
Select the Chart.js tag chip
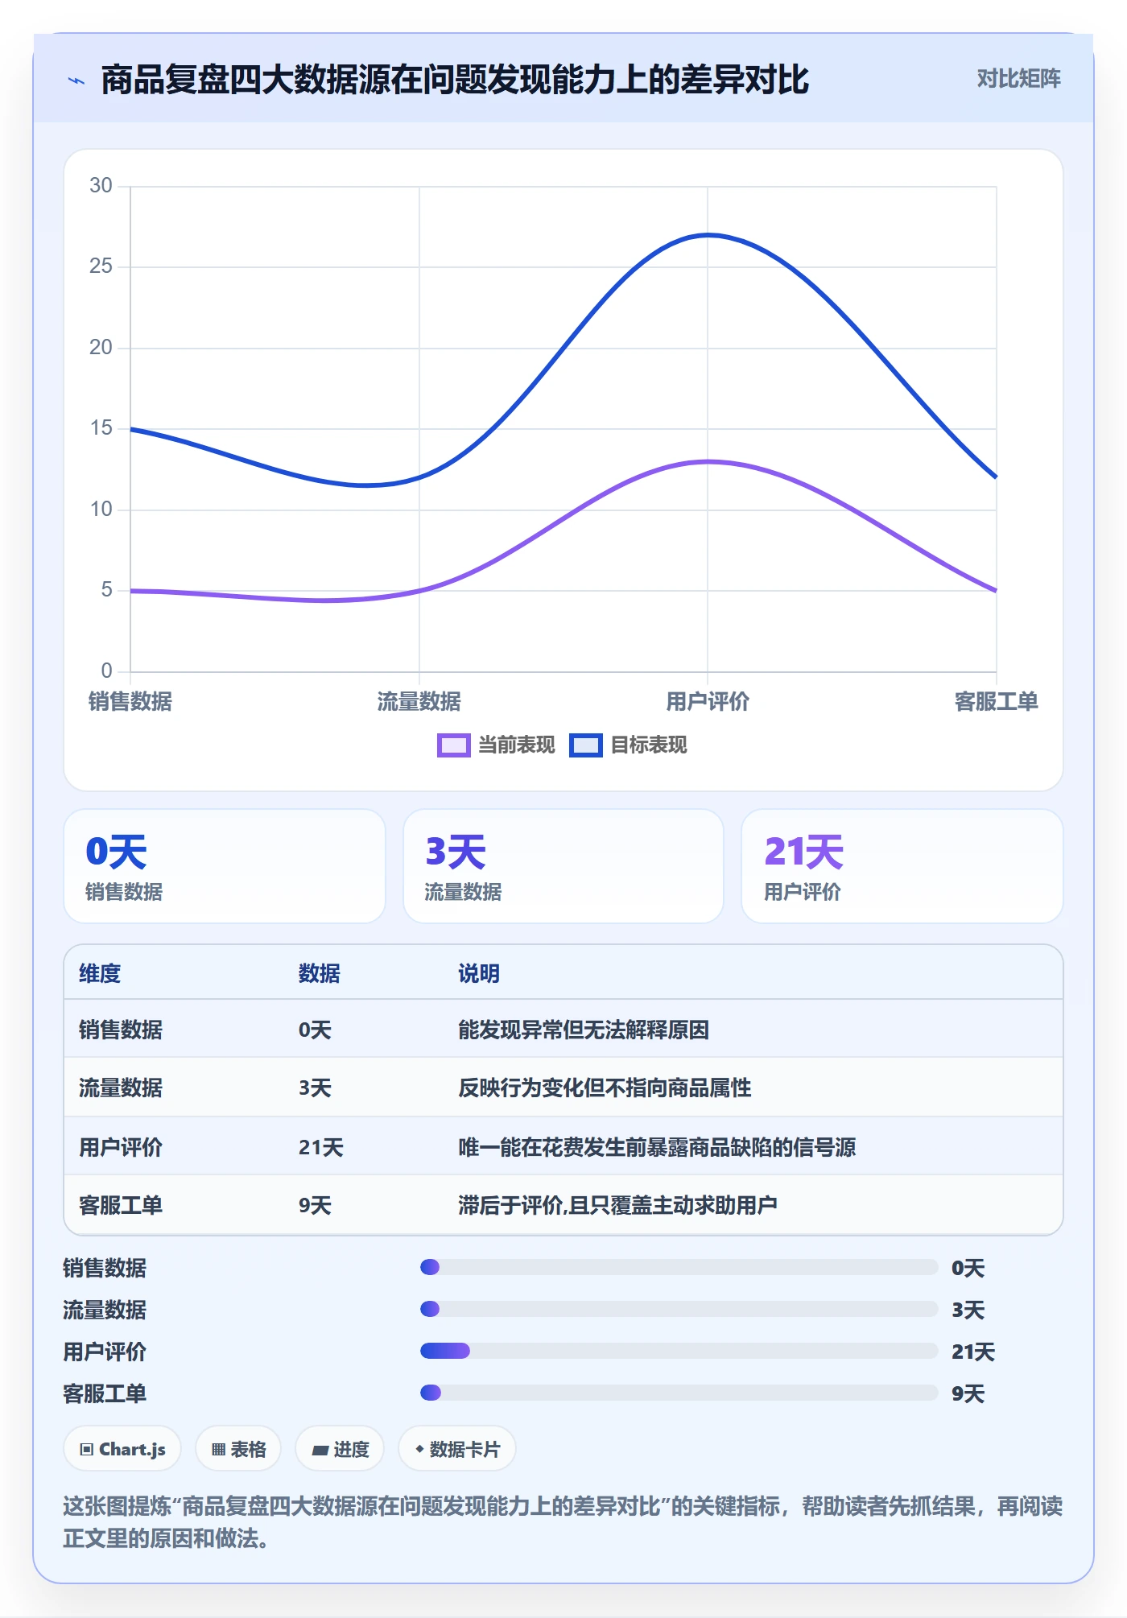122,1449
